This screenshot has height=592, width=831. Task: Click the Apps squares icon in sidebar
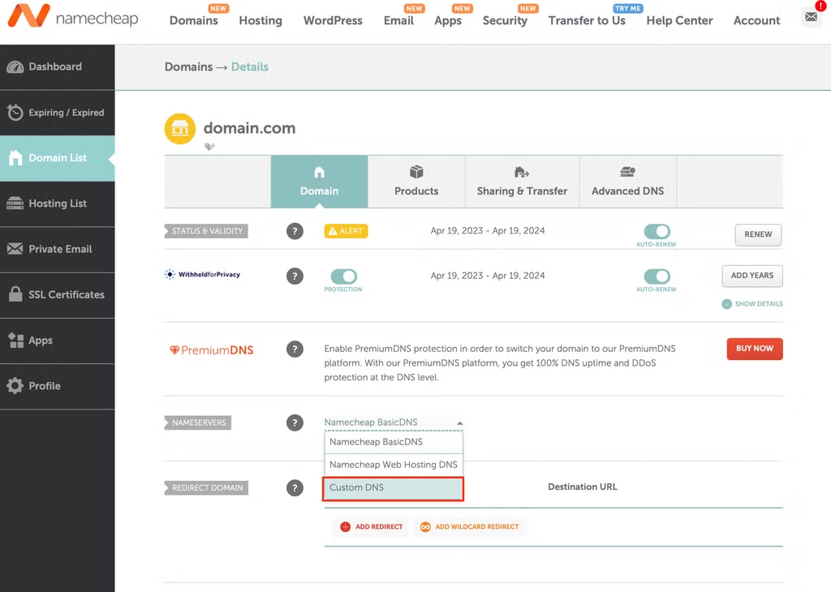click(15, 340)
